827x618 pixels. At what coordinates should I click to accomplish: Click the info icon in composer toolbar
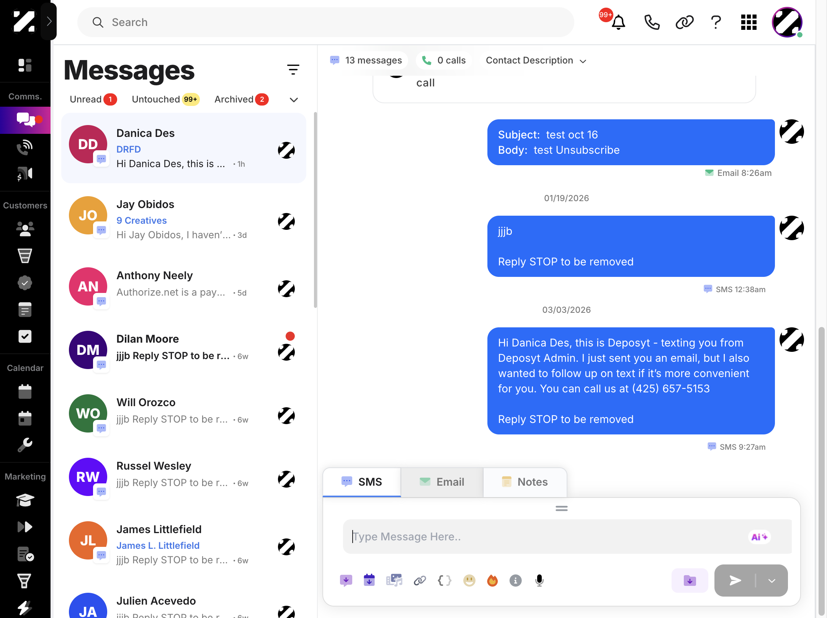[x=515, y=581]
